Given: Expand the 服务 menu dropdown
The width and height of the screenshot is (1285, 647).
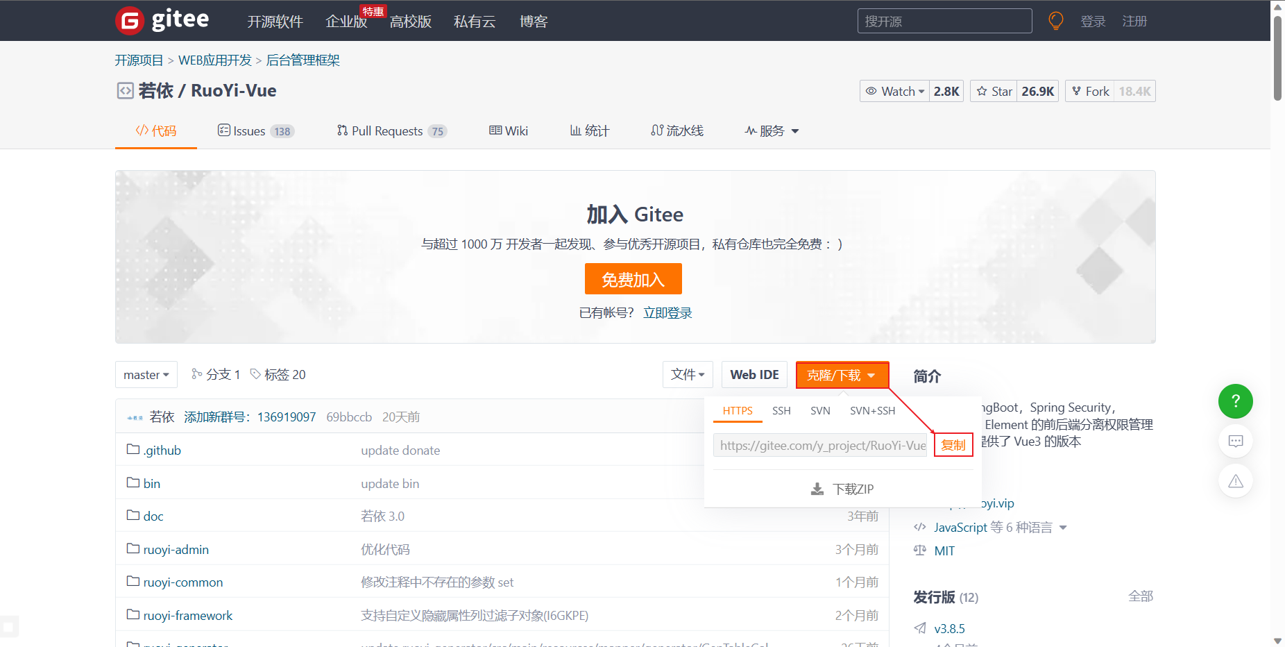Looking at the screenshot, I should tap(771, 131).
